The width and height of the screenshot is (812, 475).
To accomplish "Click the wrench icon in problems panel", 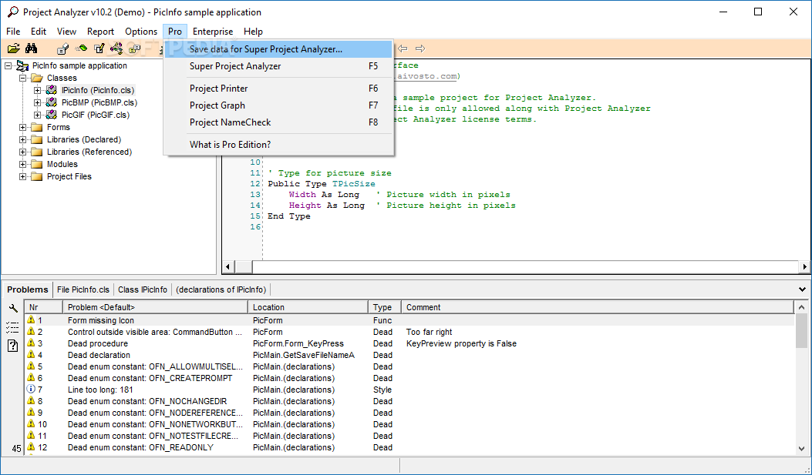I will pos(12,309).
